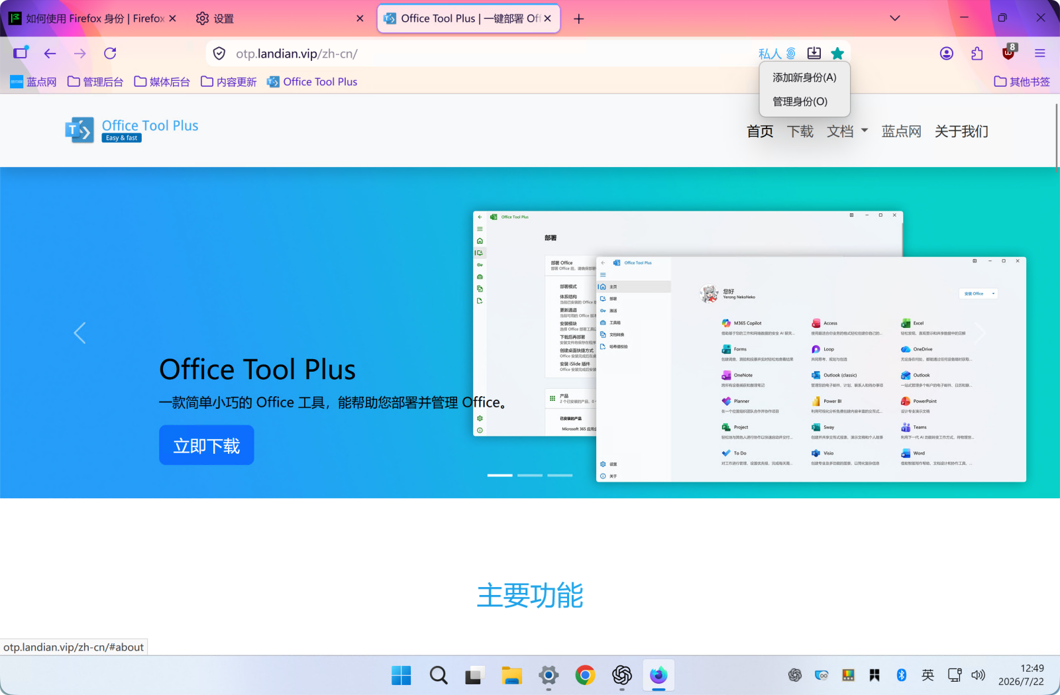Open Windows Search from the taskbar
Viewport: 1060px width, 695px height.
(x=439, y=675)
